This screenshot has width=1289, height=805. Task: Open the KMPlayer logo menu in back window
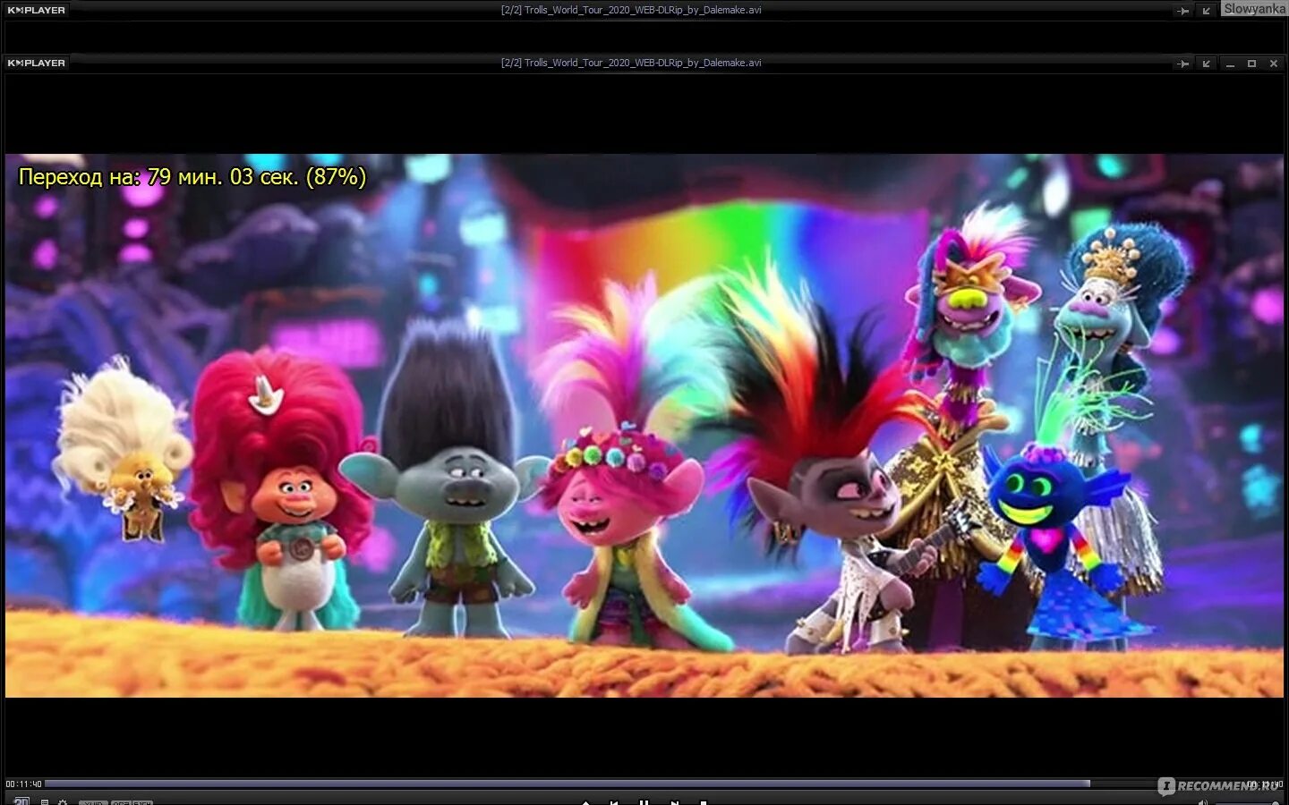coord(36,10)
